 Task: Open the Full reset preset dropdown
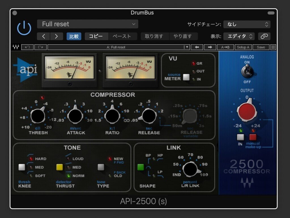coord(87,24)
